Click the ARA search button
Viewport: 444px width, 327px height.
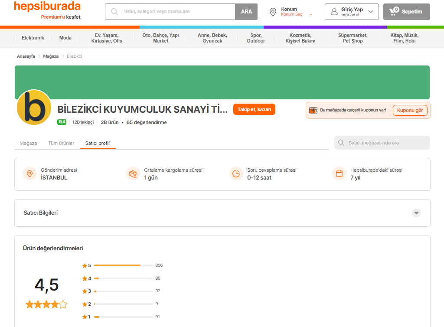[246, 12]
